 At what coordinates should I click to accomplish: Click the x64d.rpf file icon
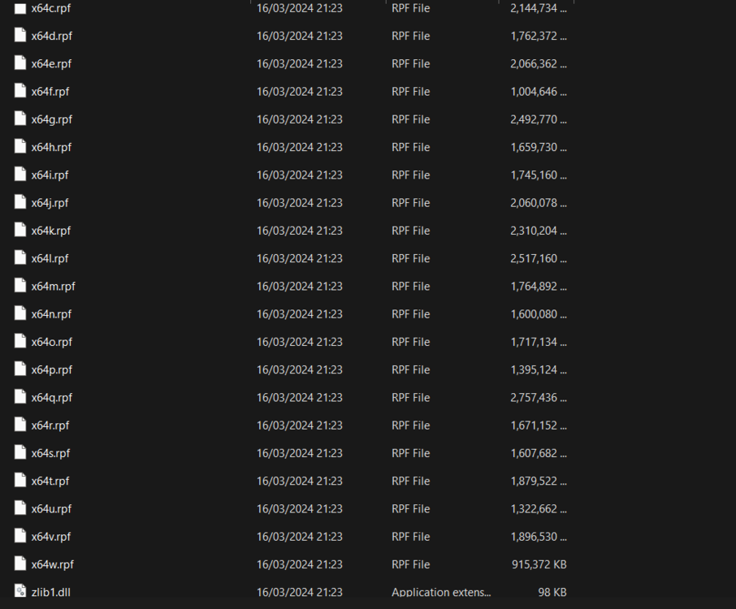click(x=21, y=36)
